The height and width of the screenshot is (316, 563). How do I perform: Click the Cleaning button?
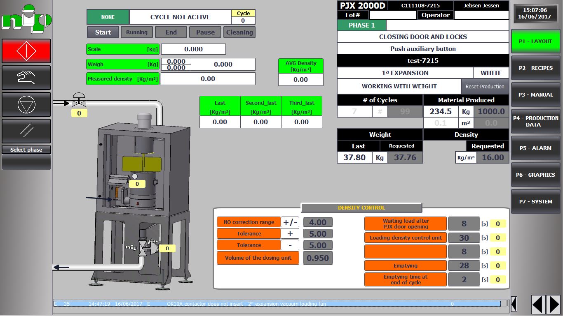click(x=239, y=32)
